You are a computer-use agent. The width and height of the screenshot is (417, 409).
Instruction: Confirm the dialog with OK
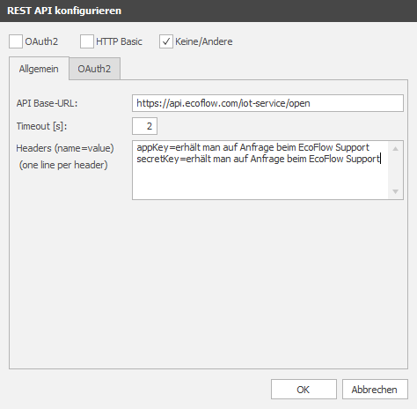(x=304, y=390)
